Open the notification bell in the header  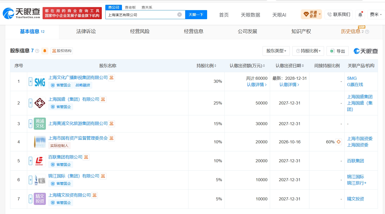click(x=360, y=15)
